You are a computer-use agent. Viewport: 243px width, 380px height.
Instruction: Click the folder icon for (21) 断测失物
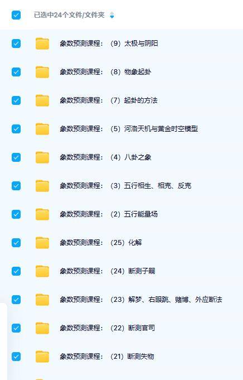point(42,357)
